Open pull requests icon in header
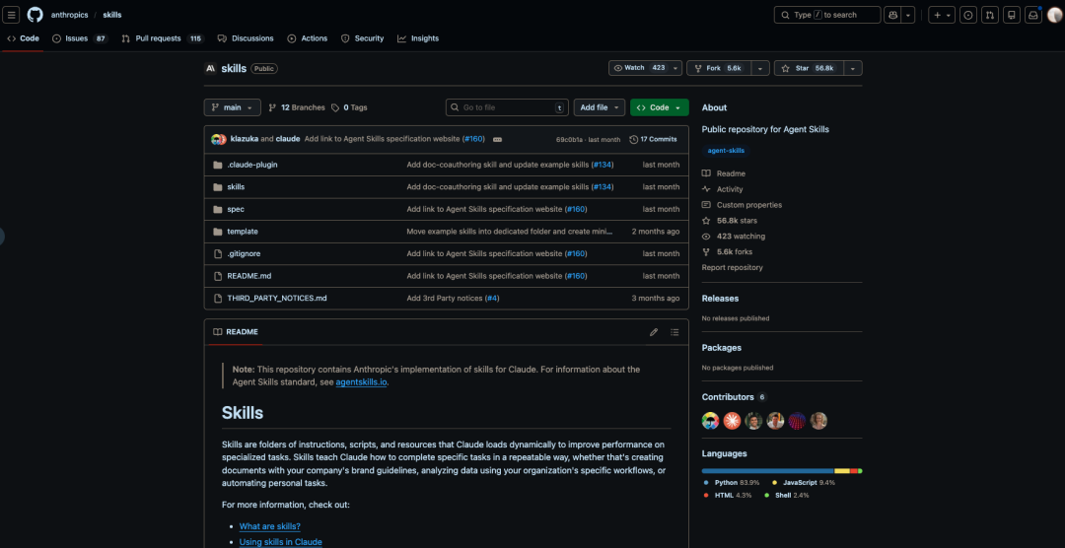This screenshot has height=548, width=1065. (990, 15)
